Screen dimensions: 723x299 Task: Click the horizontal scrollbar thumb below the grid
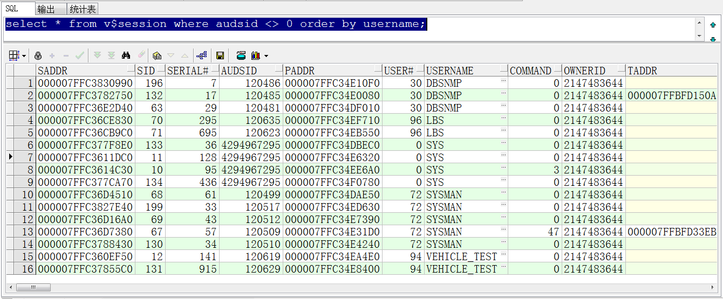(x=33, y=288)
